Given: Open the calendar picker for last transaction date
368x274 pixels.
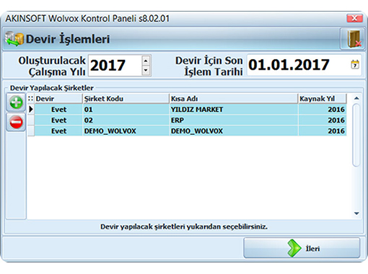Looking at the screenshot, I should (355, 65).
